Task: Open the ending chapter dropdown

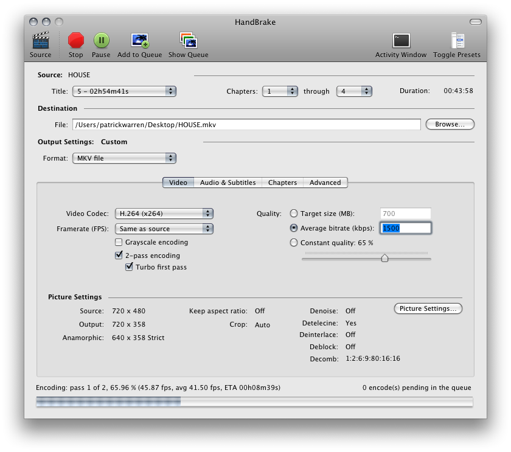Action: click(354, 91)
